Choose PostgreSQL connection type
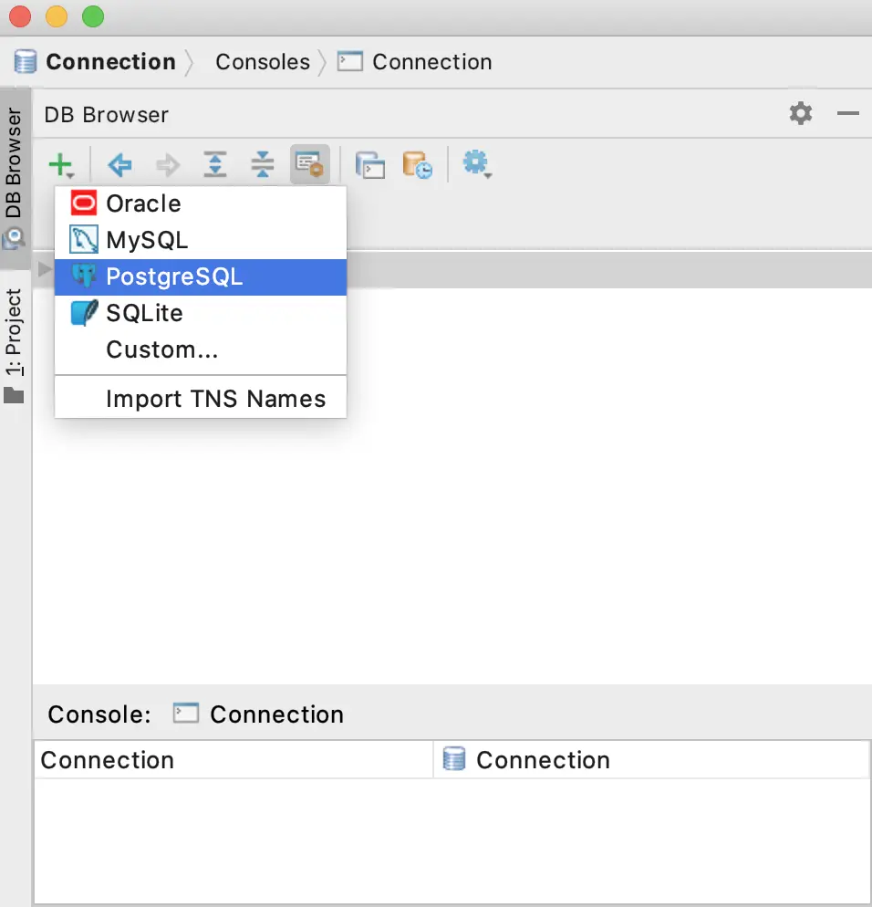The height and width of the screenshot is (907, 872). [x=201, y=276]
